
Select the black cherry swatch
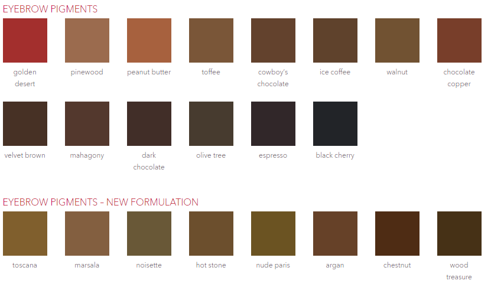(x=335, y=123)
